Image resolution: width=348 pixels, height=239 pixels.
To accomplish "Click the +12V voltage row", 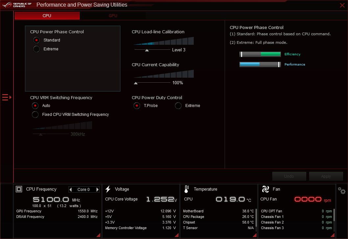I will 140,211.
